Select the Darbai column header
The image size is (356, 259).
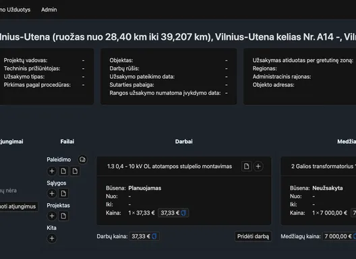183,142
